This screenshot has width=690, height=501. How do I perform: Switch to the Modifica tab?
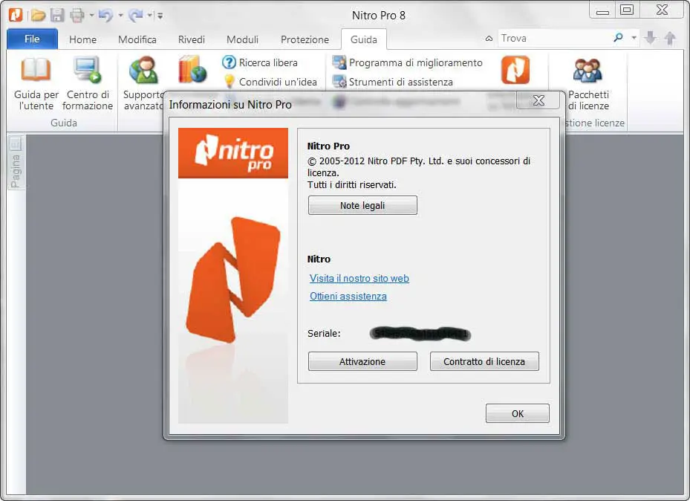coord(137,39)
